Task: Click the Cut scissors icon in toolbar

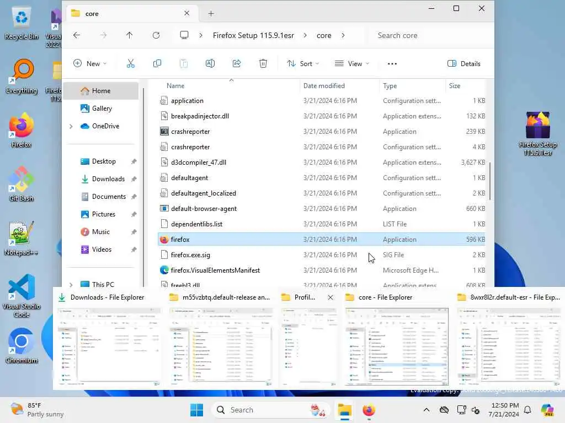Action: point(130,64)
